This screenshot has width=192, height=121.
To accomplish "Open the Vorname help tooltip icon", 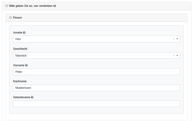I will (26, 65).
